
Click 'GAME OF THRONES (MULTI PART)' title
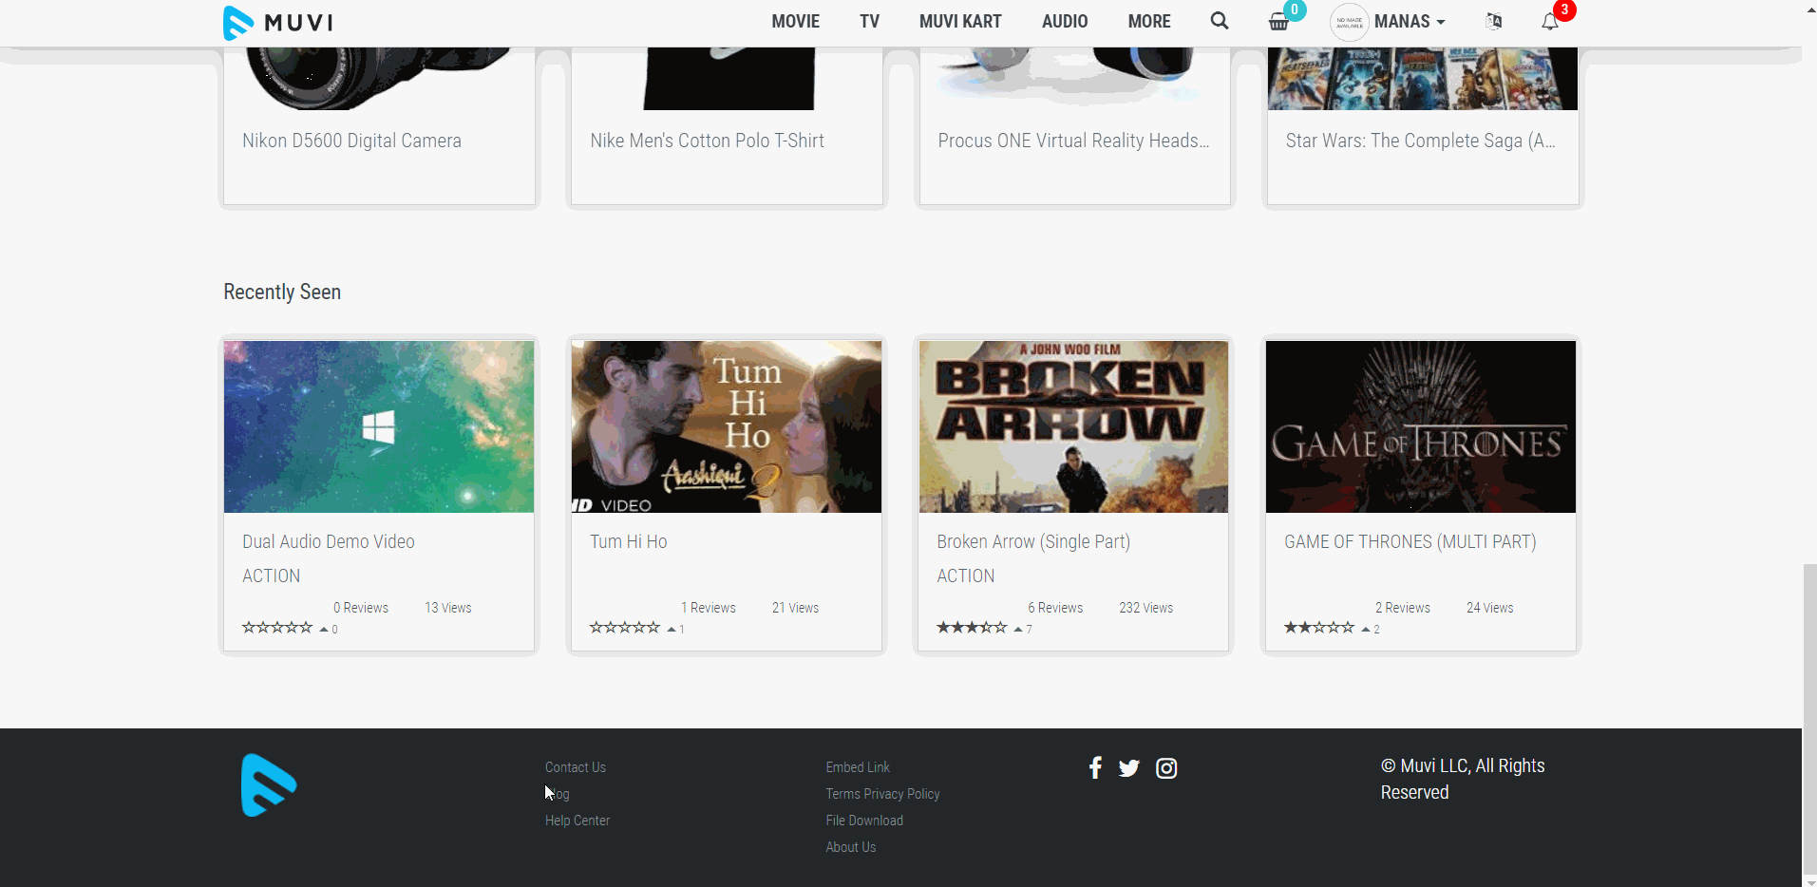1410,541
